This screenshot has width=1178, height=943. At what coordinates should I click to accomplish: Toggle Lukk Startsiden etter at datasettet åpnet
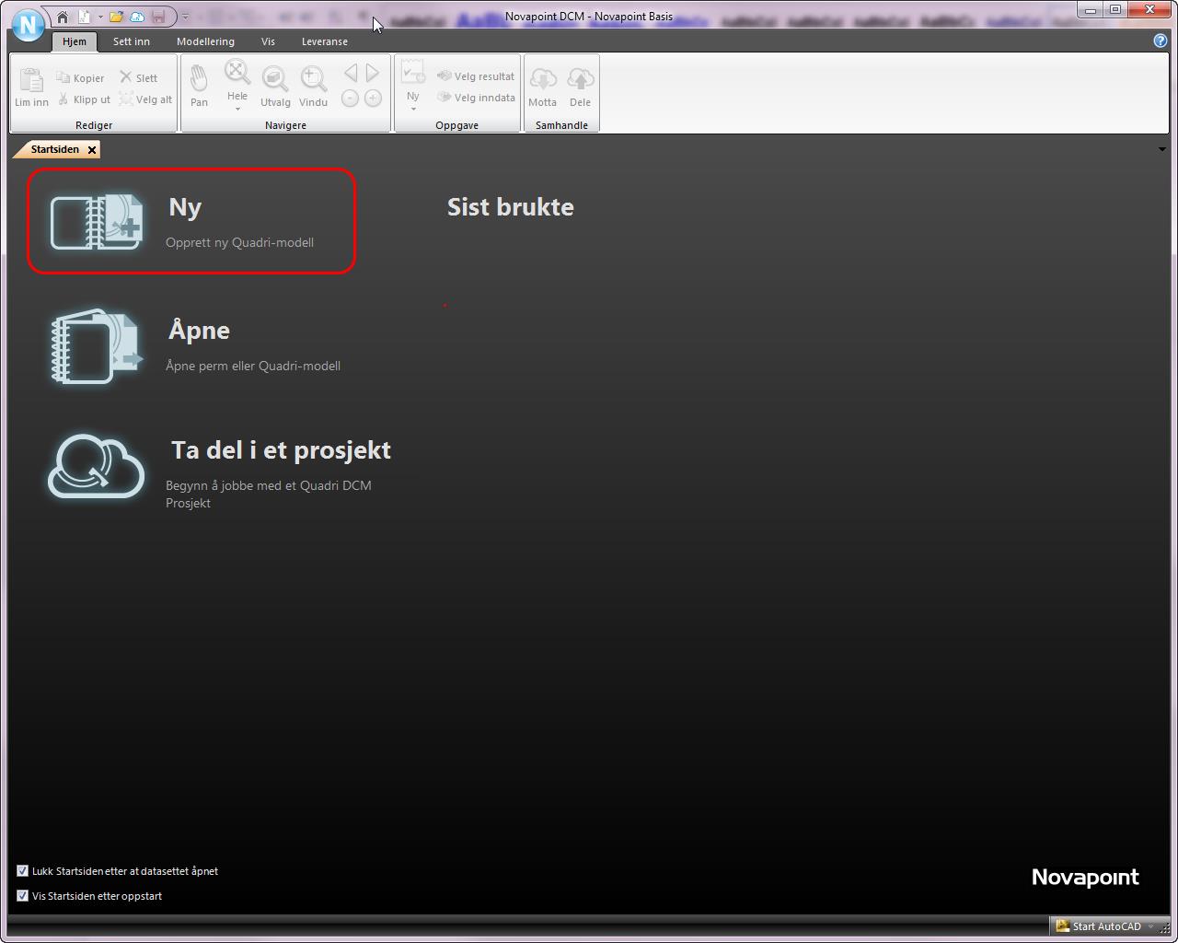[x=23, y=870]
